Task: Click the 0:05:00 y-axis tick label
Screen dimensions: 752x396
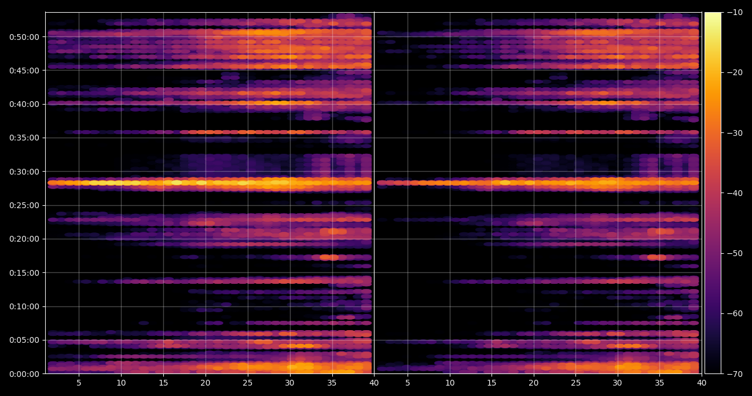Action: point(24,341)
